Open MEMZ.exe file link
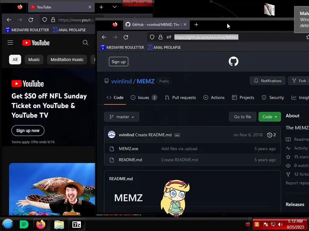Image resolution: width=309 pixels, height=231 pixels. tap(129, 149)
